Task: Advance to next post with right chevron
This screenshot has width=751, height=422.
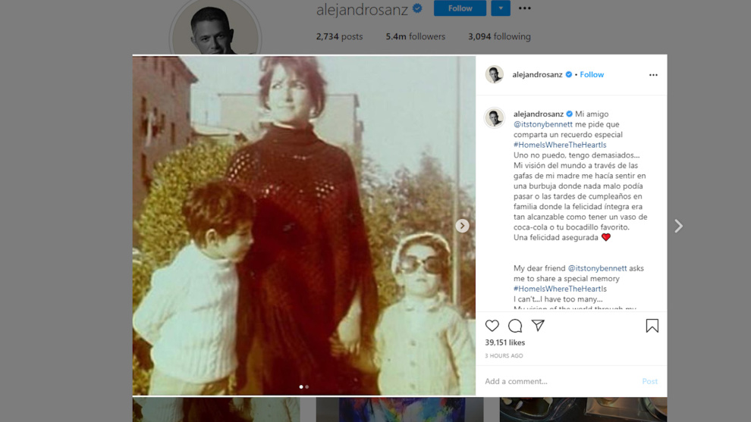Action: click(x=678, y=226)
